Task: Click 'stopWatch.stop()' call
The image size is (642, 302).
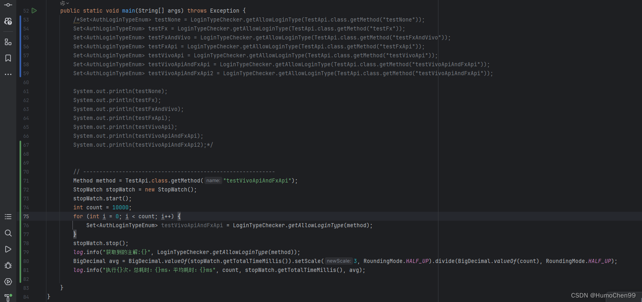Action: [x=99, y=243]
